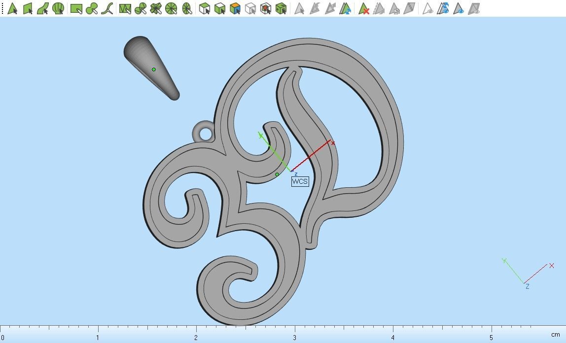The height and width of the screenshot is (343, 566).
Task: Select the triangulated rectangle brush tool
Action: [x=125, y=8]
